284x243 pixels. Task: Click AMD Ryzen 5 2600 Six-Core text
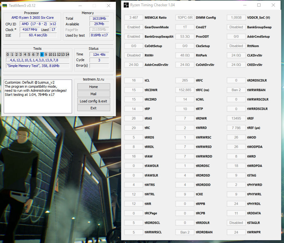click(x=33, y=18)
